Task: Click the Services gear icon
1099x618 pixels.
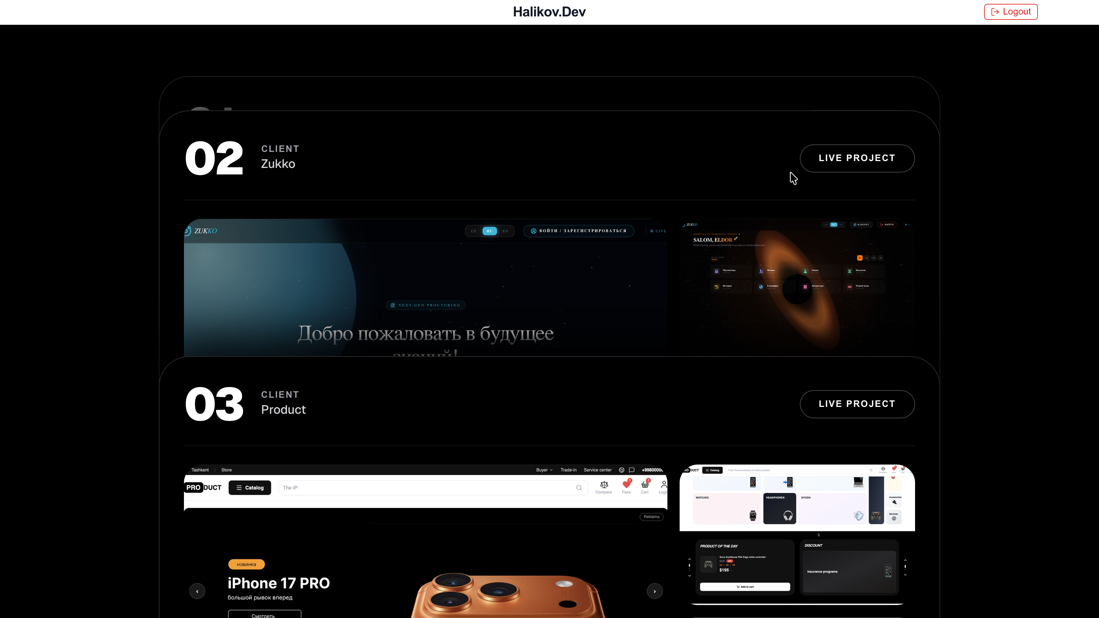Action: coord(894,518)
